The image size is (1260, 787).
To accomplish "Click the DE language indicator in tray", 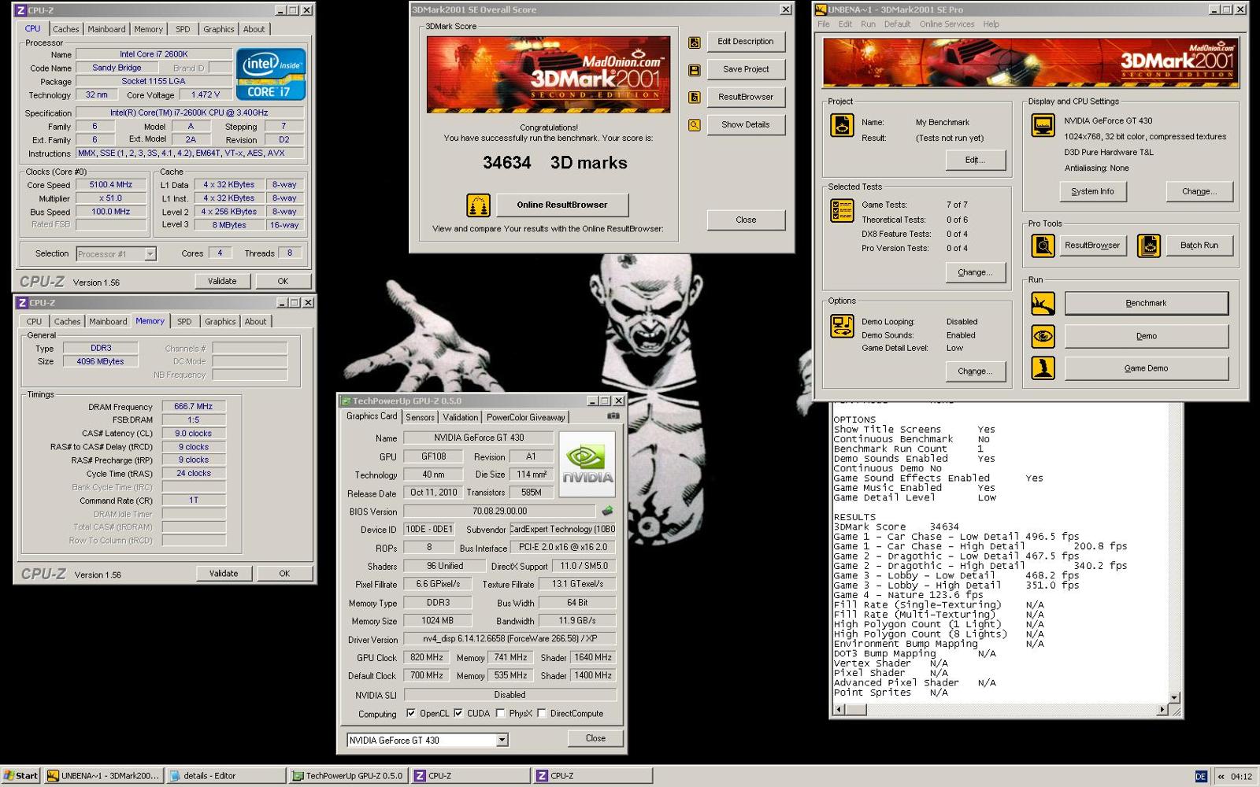I will 1201,777.
